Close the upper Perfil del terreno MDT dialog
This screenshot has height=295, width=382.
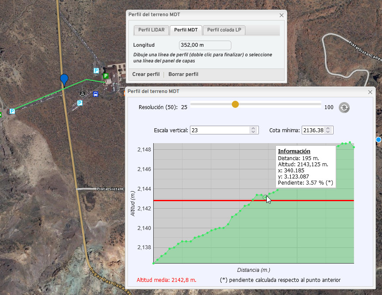(x=282, y=15)
